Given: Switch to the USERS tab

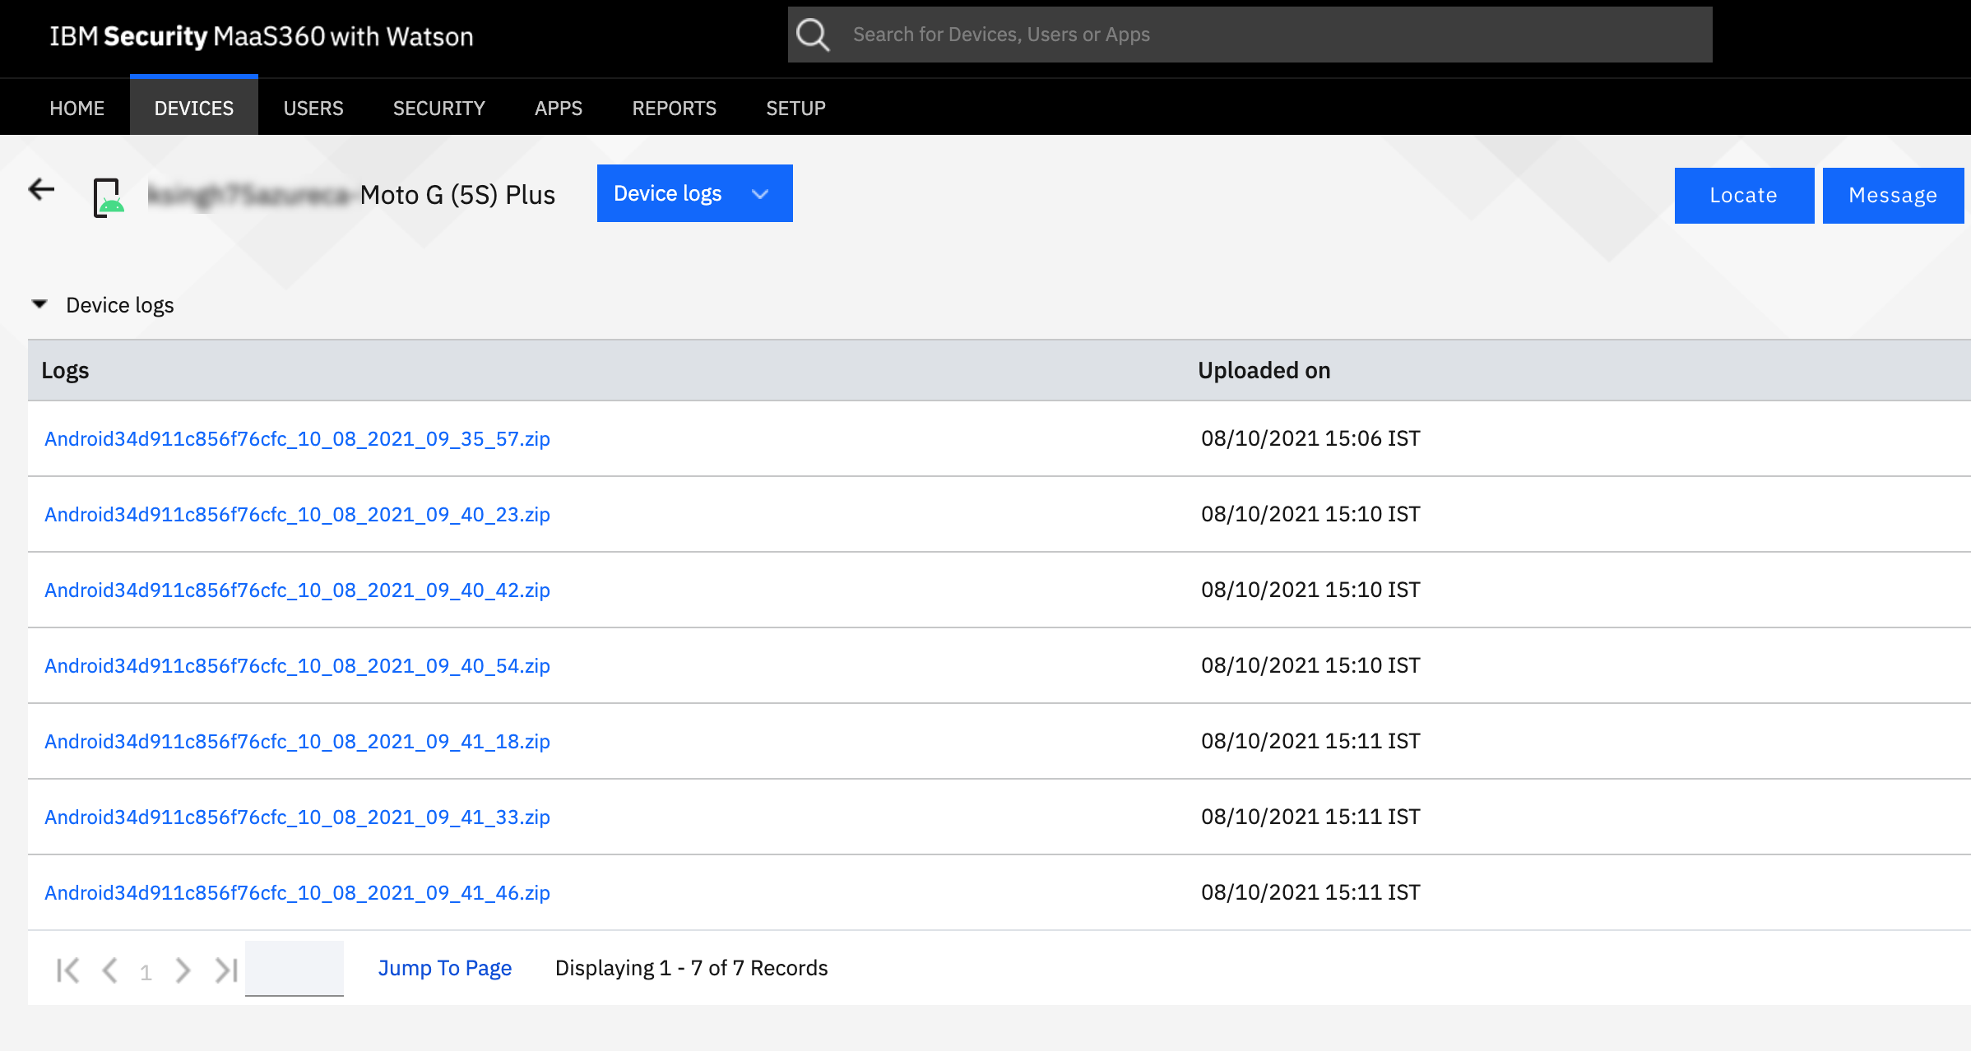Looking at the screenshot, I should (313, 108).
